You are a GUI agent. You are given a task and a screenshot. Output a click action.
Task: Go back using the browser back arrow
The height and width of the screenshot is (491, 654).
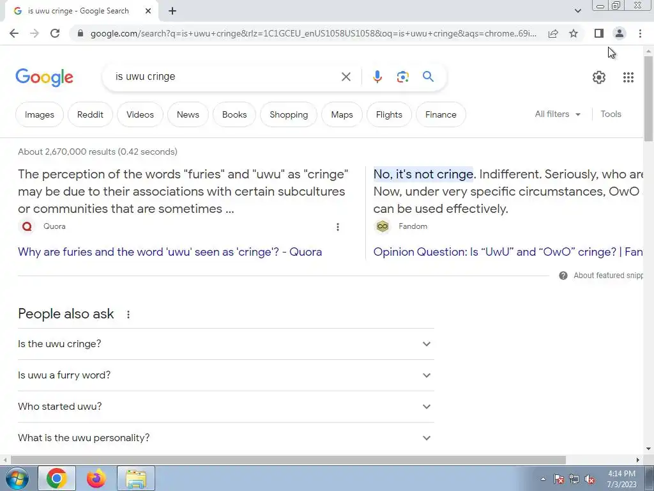pyautogui.click(x=14, y=33)
